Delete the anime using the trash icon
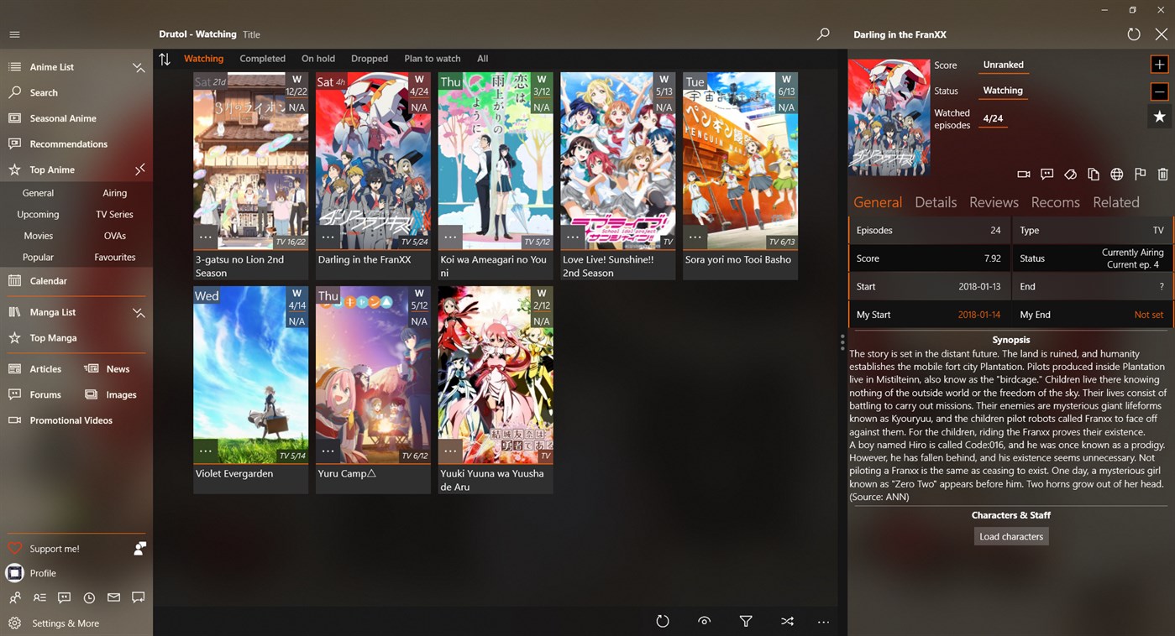The height and width of the screenshot is (636, 1175). click(1163, 175)
